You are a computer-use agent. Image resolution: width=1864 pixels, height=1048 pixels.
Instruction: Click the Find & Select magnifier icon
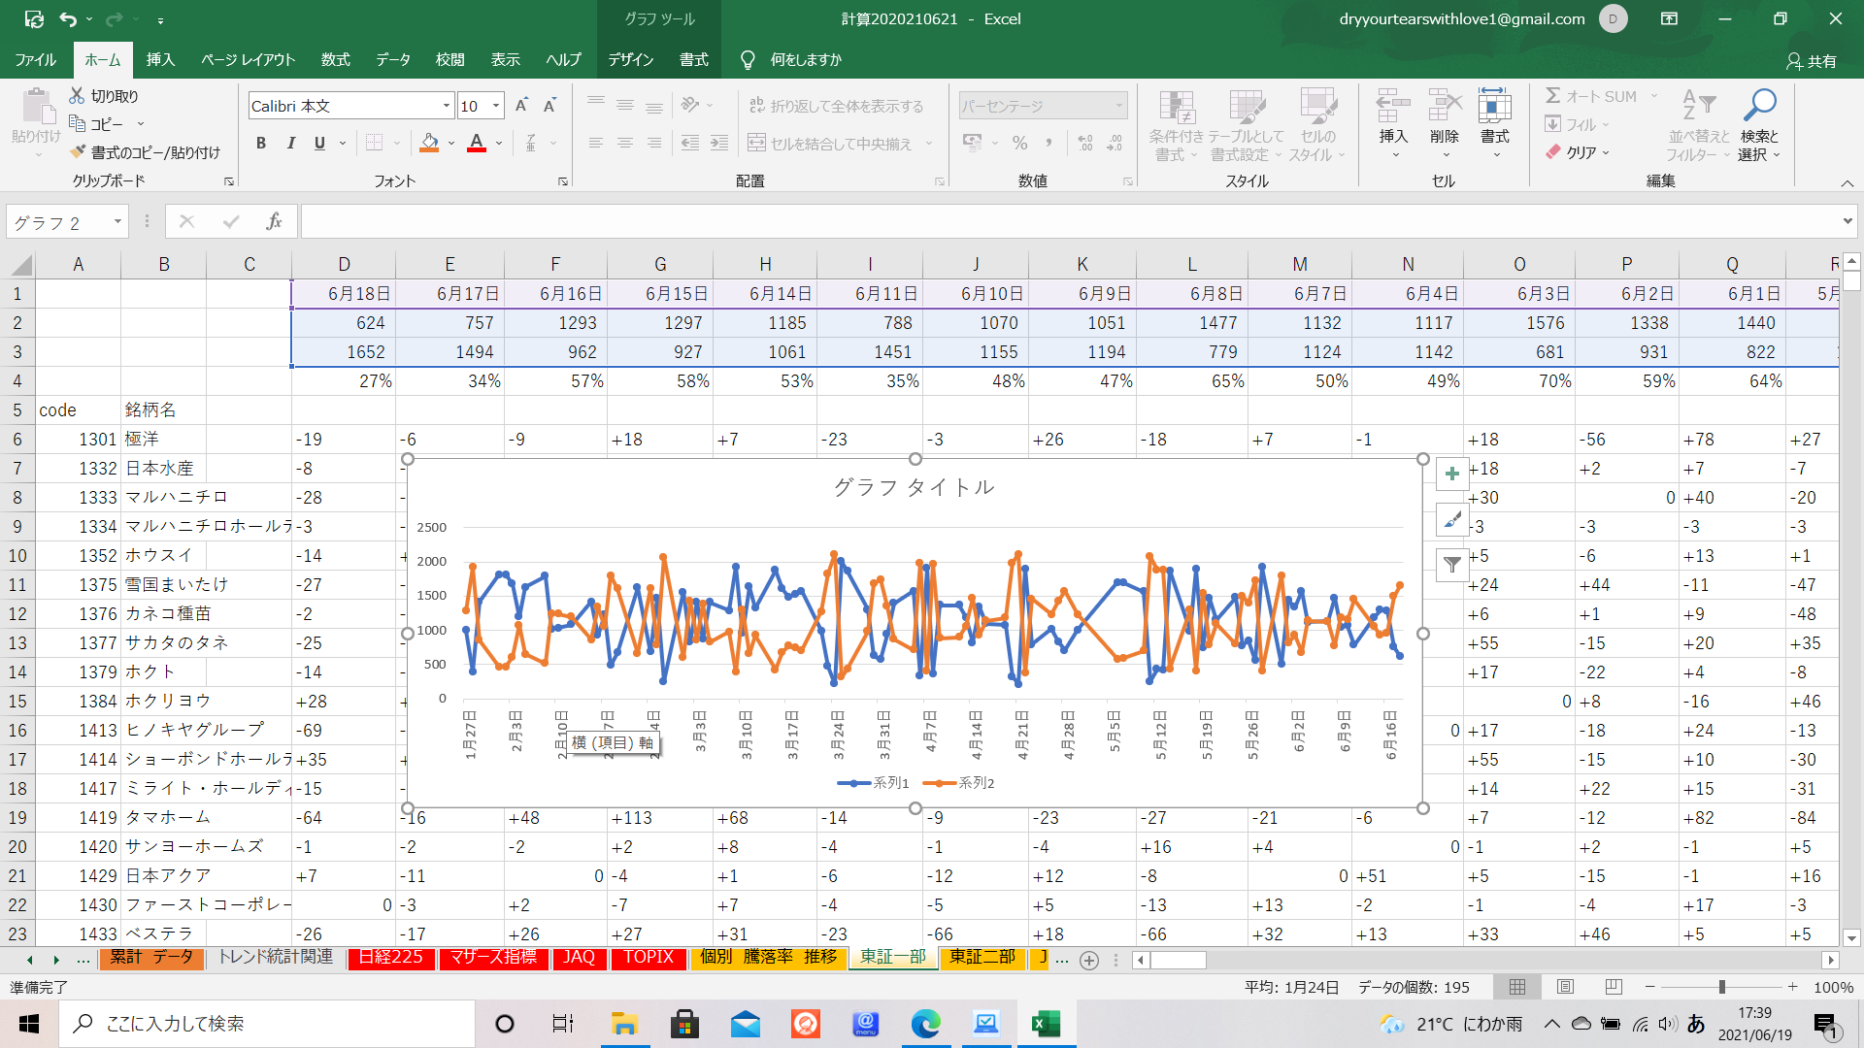pyautogui.click(x=1758, y=105)
